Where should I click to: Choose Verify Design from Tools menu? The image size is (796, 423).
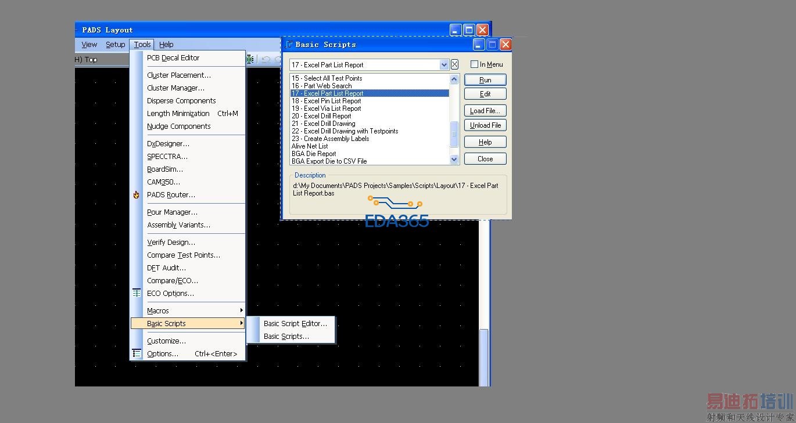(187, 243)
